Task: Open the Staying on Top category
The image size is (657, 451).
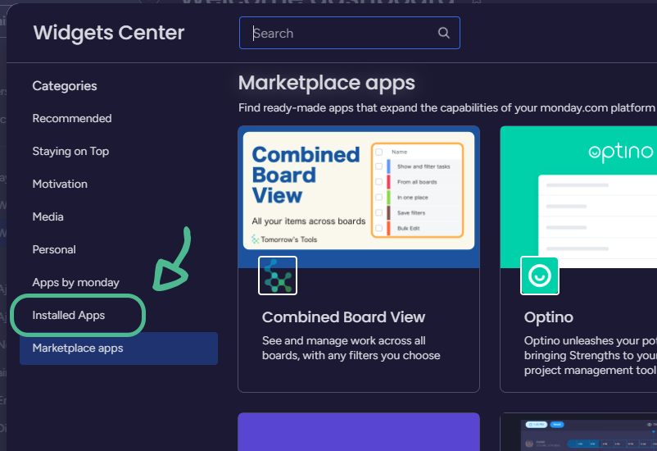Action: pos(70,152)
